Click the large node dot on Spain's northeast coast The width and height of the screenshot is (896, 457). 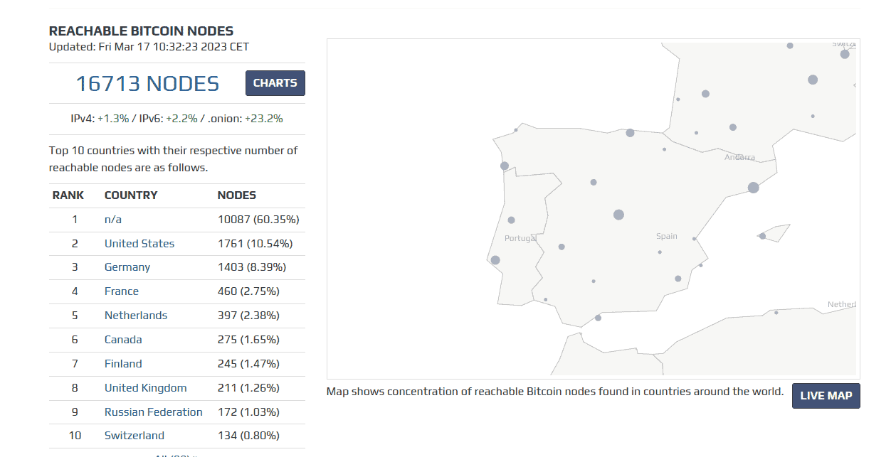[x=754, y=188]
